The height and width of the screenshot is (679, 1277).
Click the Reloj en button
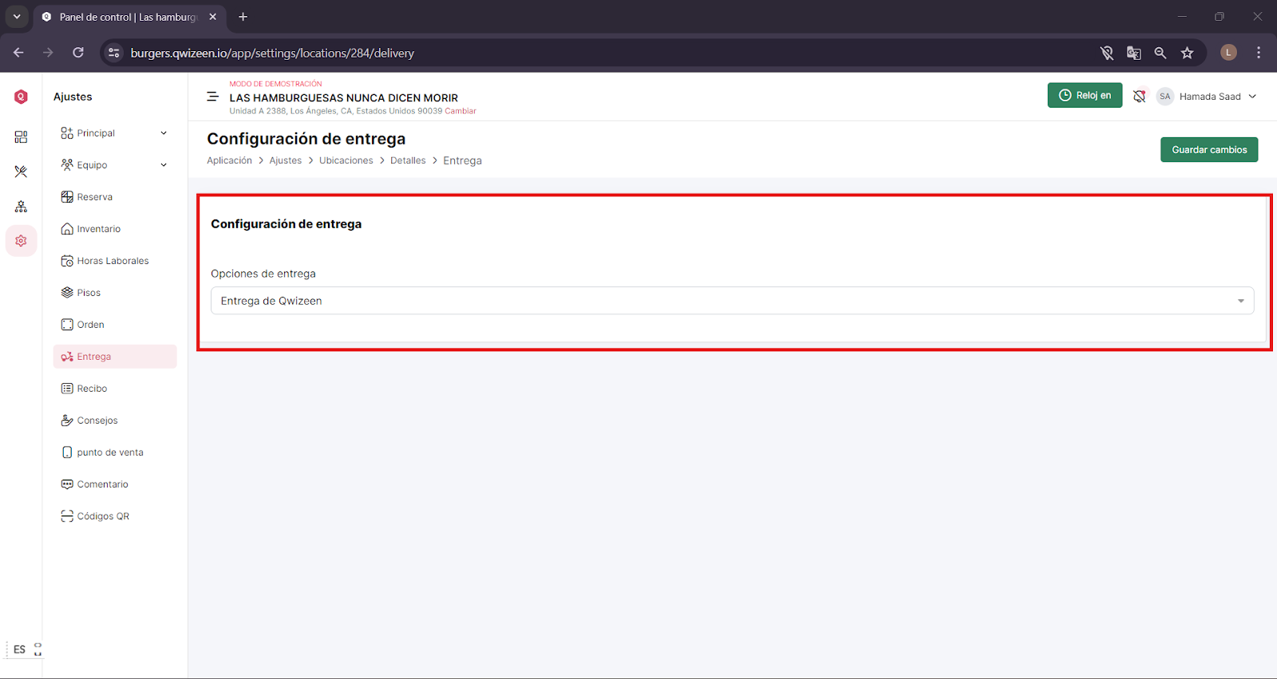(1085, 95)
